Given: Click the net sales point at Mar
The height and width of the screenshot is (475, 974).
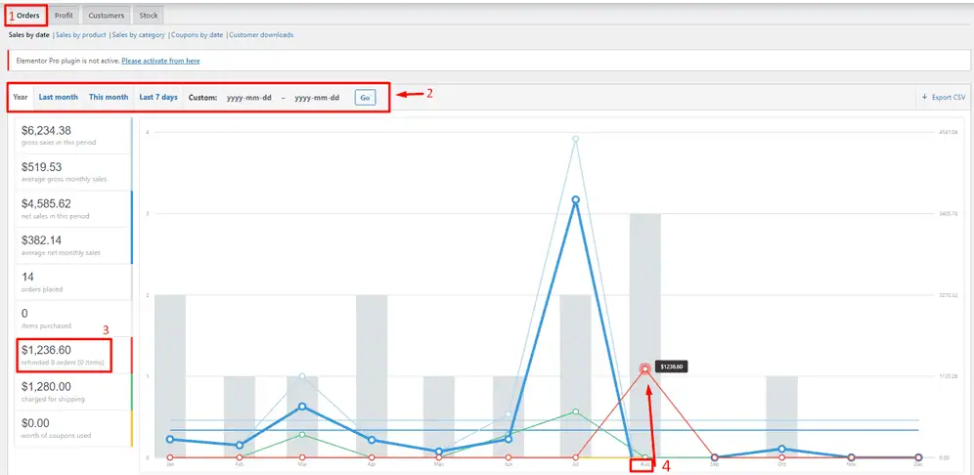Looking at the screenshot, I should 302,406.
